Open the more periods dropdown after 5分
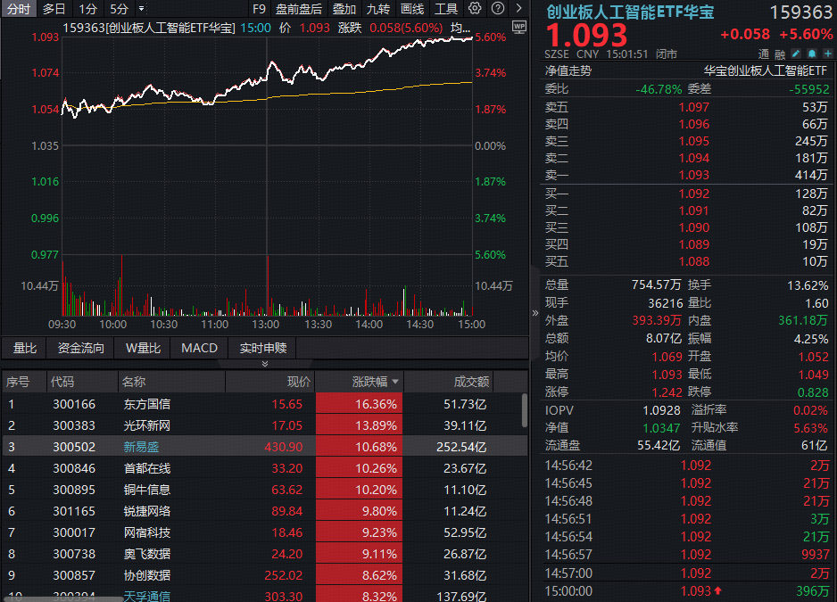This screenshot has height=602, width=837. pyautogui.click(x=141, y=9)
